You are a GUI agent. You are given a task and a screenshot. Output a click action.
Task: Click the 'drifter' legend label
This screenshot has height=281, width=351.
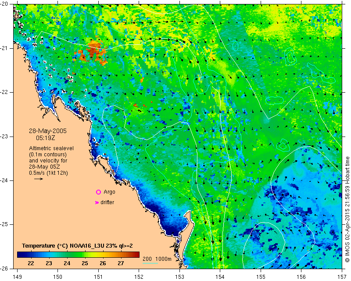107,202
